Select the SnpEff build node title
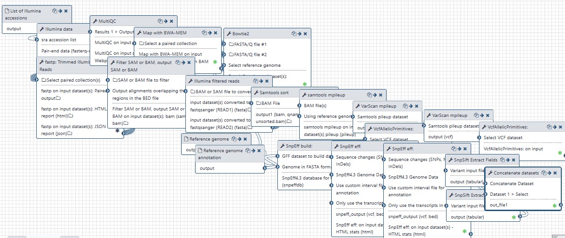This screenshot has height=238, width=565. click(300, 146)
